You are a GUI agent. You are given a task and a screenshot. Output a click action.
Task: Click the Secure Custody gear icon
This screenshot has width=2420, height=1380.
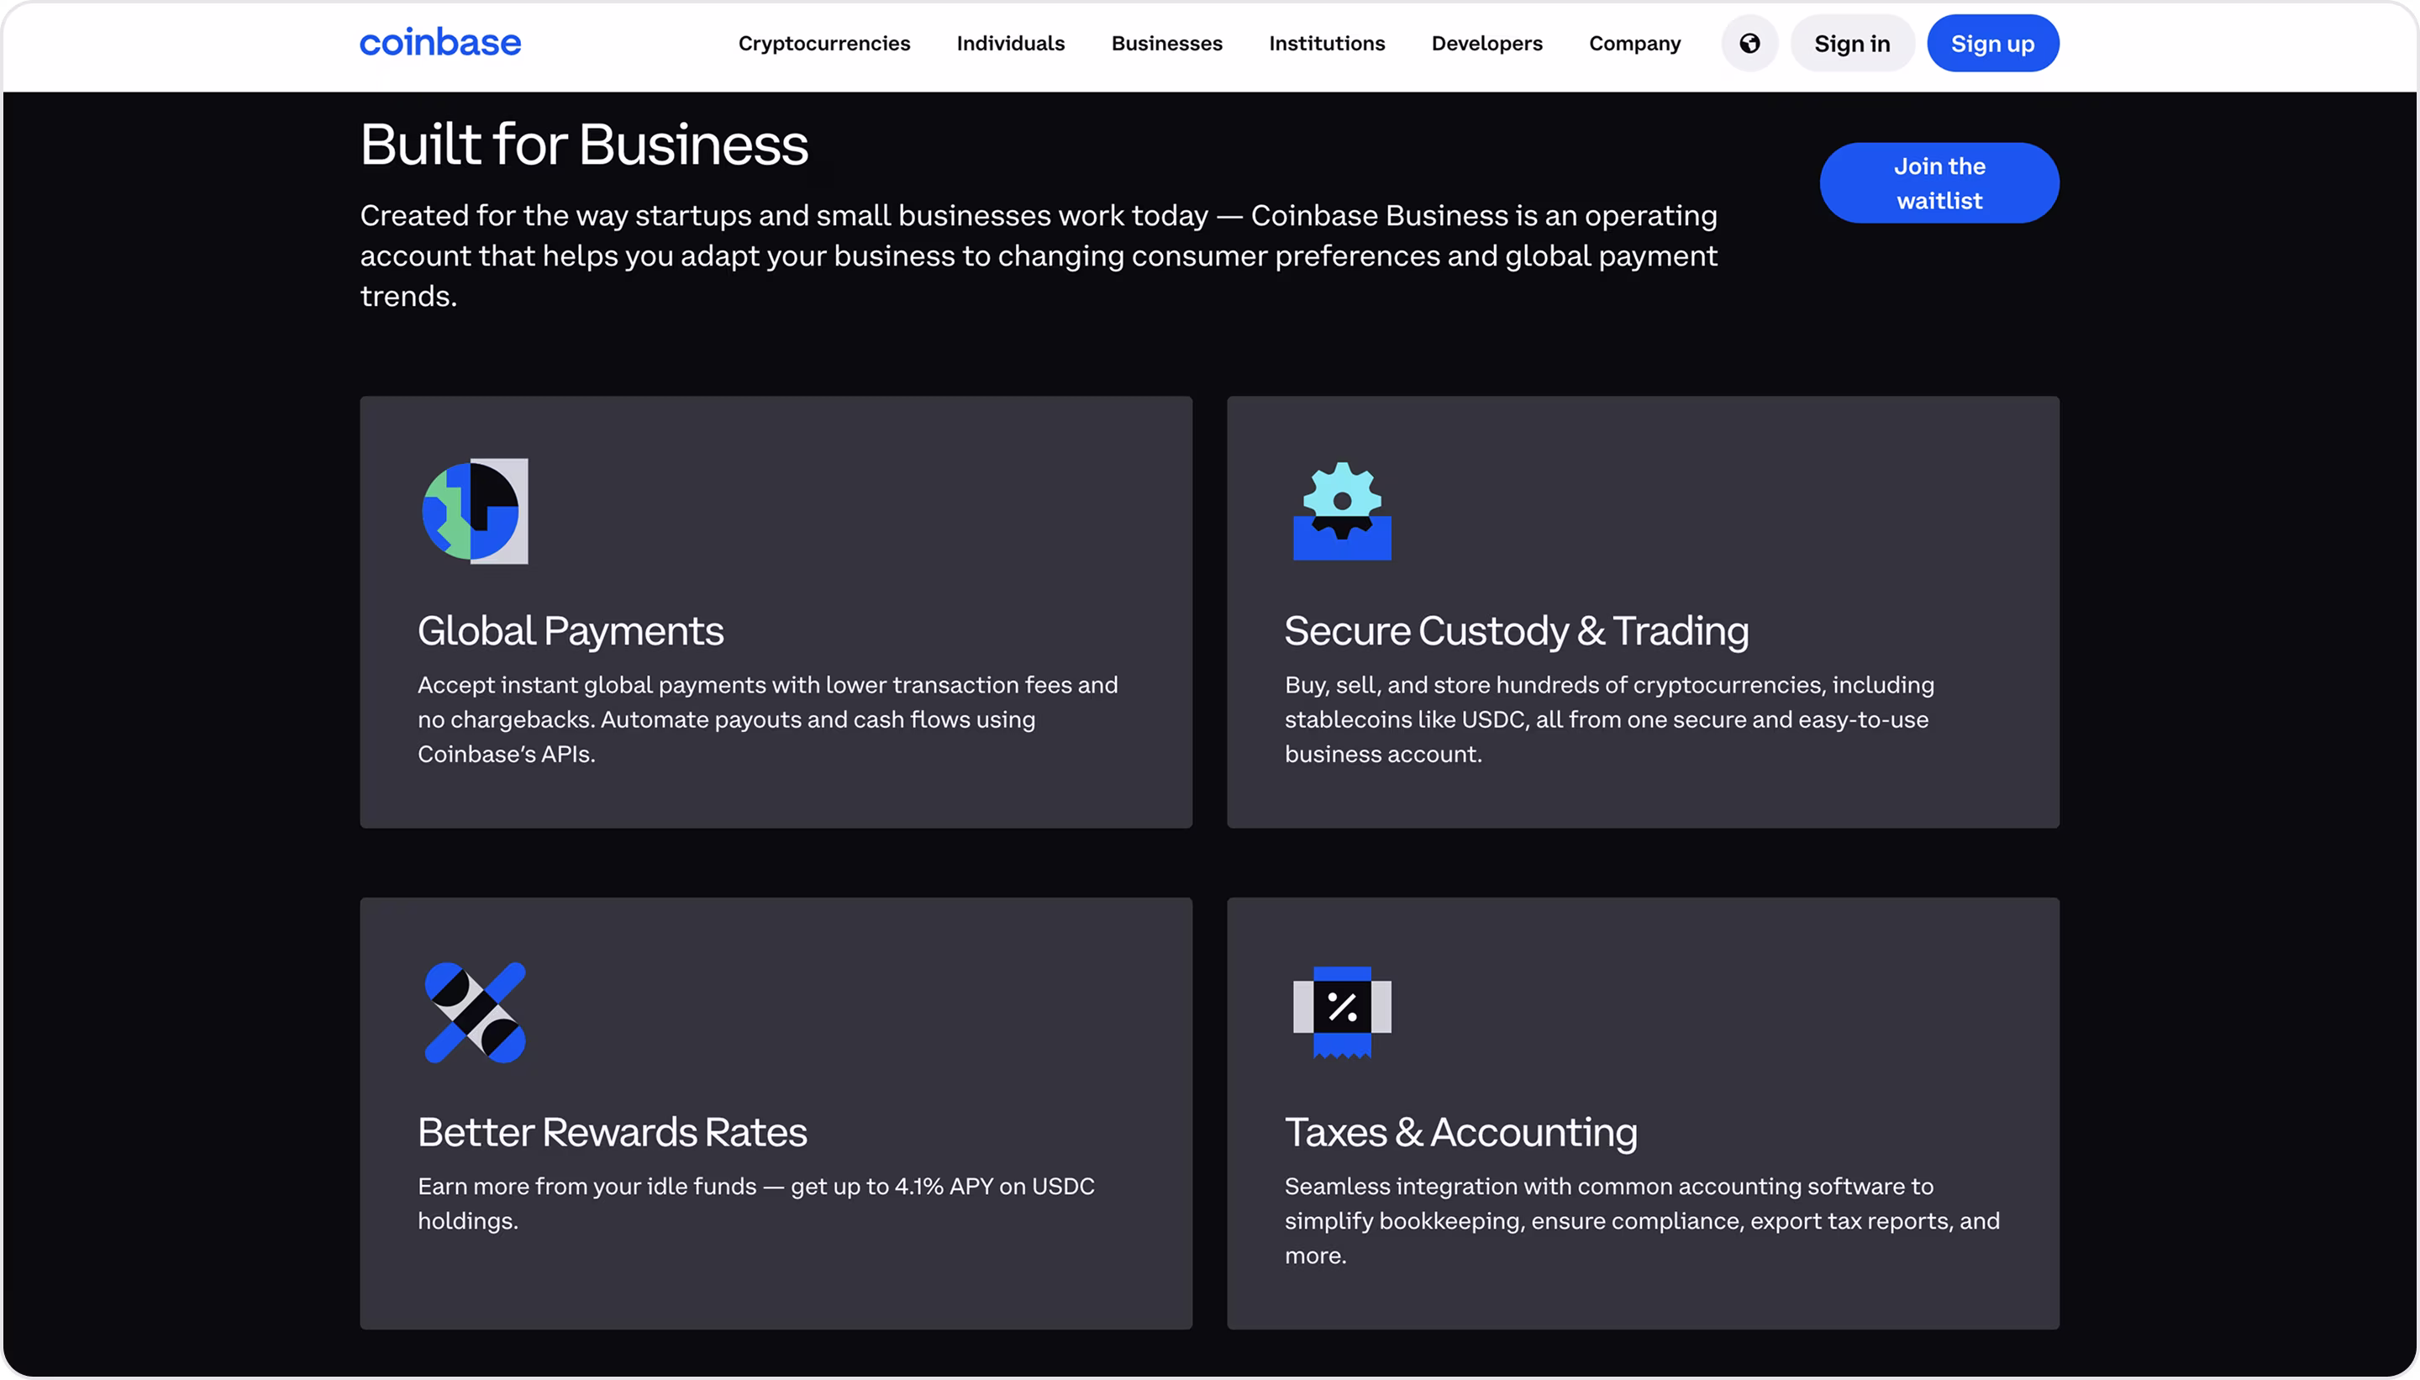[x=1342, y=512]
